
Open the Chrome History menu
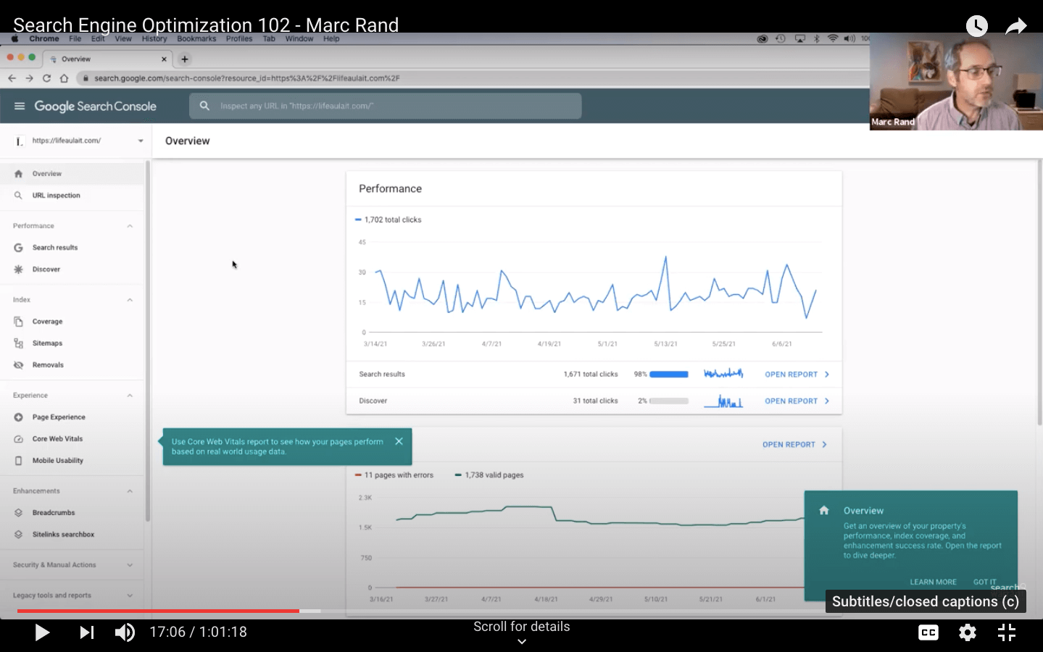pos(154,39)
